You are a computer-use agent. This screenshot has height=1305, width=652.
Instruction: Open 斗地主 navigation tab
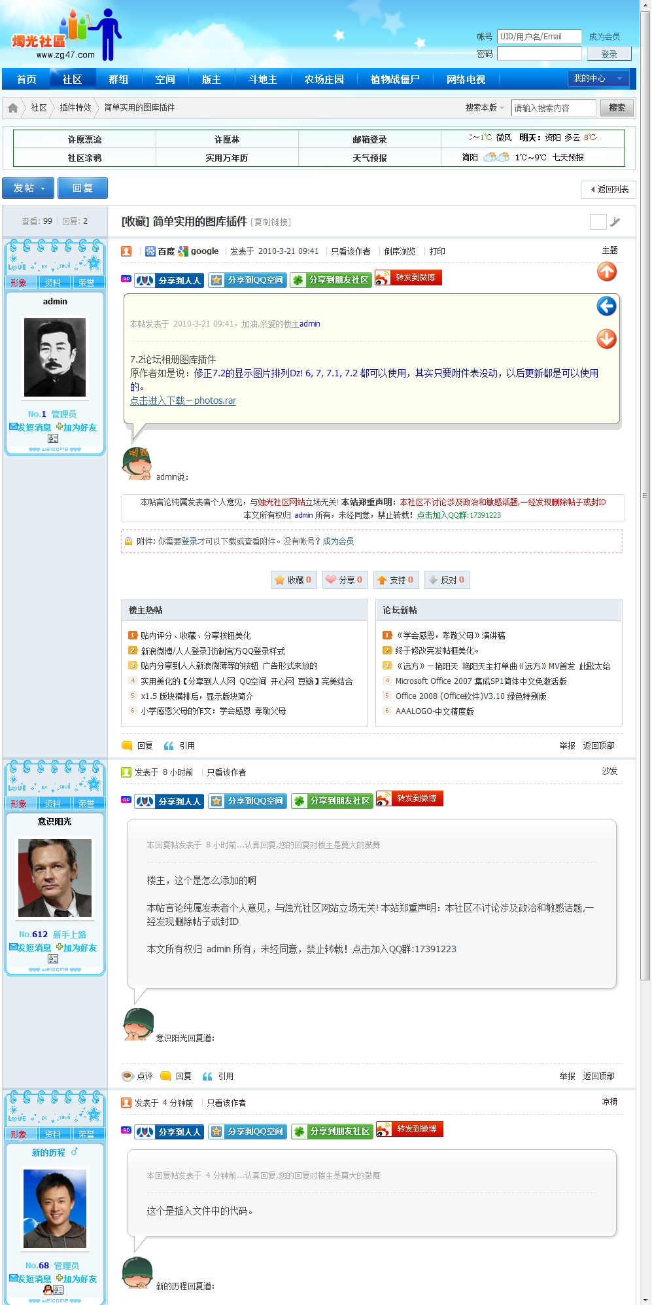click(x=262, y=79)
